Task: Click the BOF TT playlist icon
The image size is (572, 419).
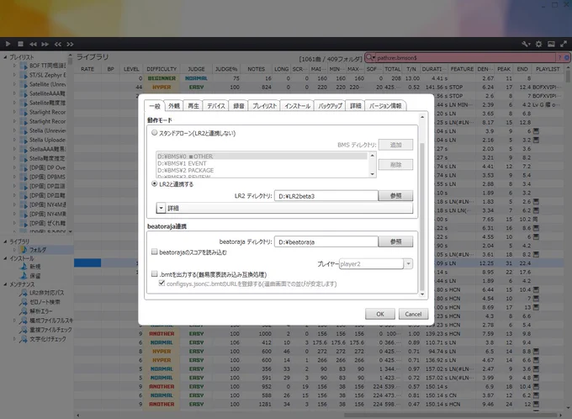Action: (x=24, y=66)
